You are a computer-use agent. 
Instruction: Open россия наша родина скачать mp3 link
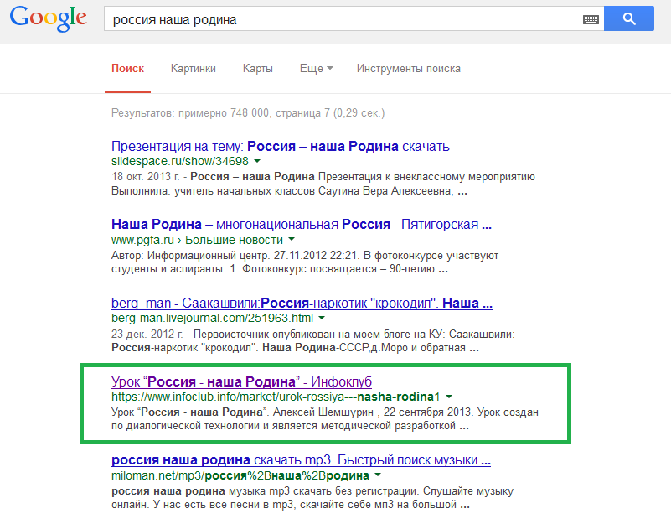click(301, 460)
